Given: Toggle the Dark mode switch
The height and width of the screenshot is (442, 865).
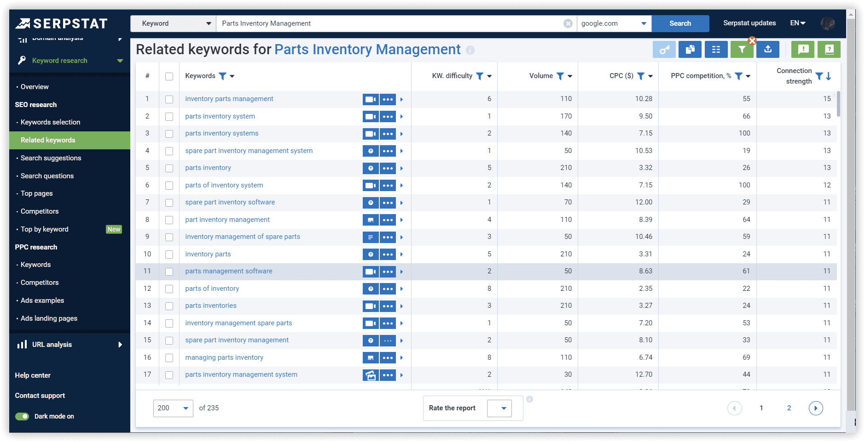Looking at the screenshot, I should tap(22, 416).
